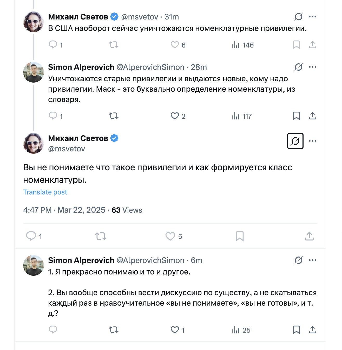Click the 4:47 PM · Mar 22, 2025 timestamp

64,210
